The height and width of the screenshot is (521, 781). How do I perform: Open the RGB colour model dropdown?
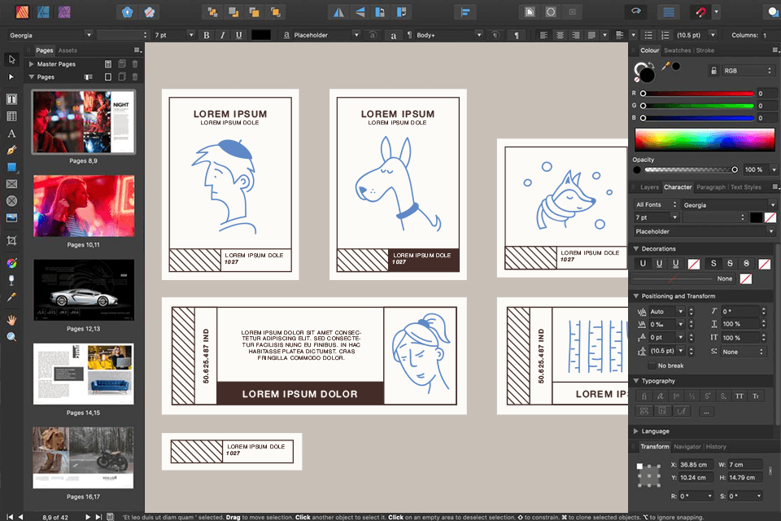748,71
